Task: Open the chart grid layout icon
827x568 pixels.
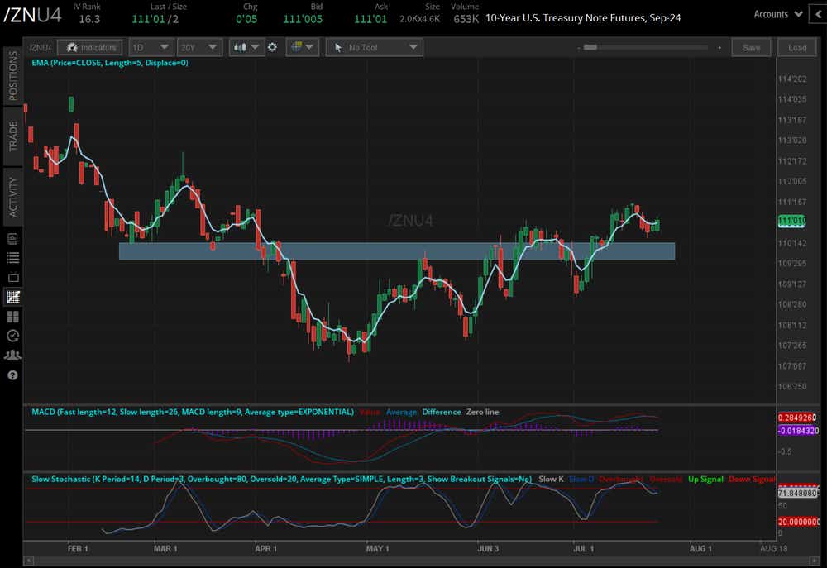Action: pyautogui.click(x=12, y=316)
